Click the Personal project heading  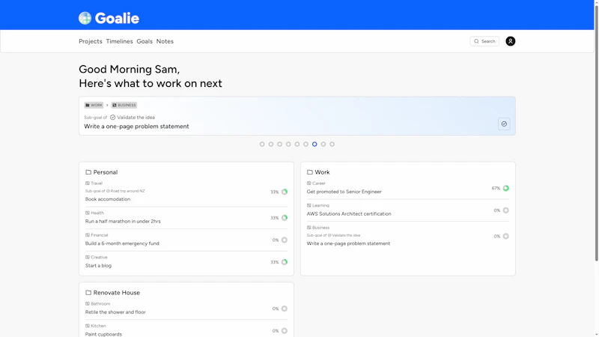[106, 172]
